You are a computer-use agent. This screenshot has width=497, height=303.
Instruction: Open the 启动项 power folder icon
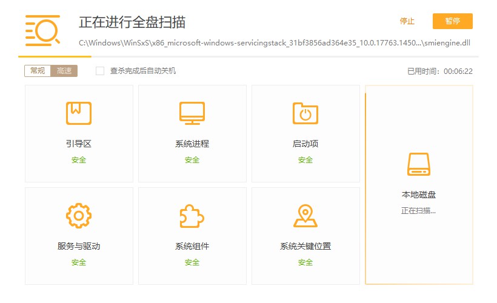click(305, 113)
